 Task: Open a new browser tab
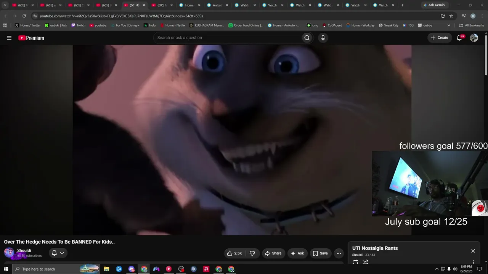pyautogui.click(x=402, y=5)
